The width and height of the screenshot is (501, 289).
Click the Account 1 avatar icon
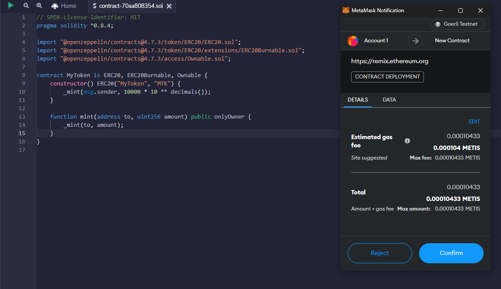pyautogui.click(x=353, y=41)
